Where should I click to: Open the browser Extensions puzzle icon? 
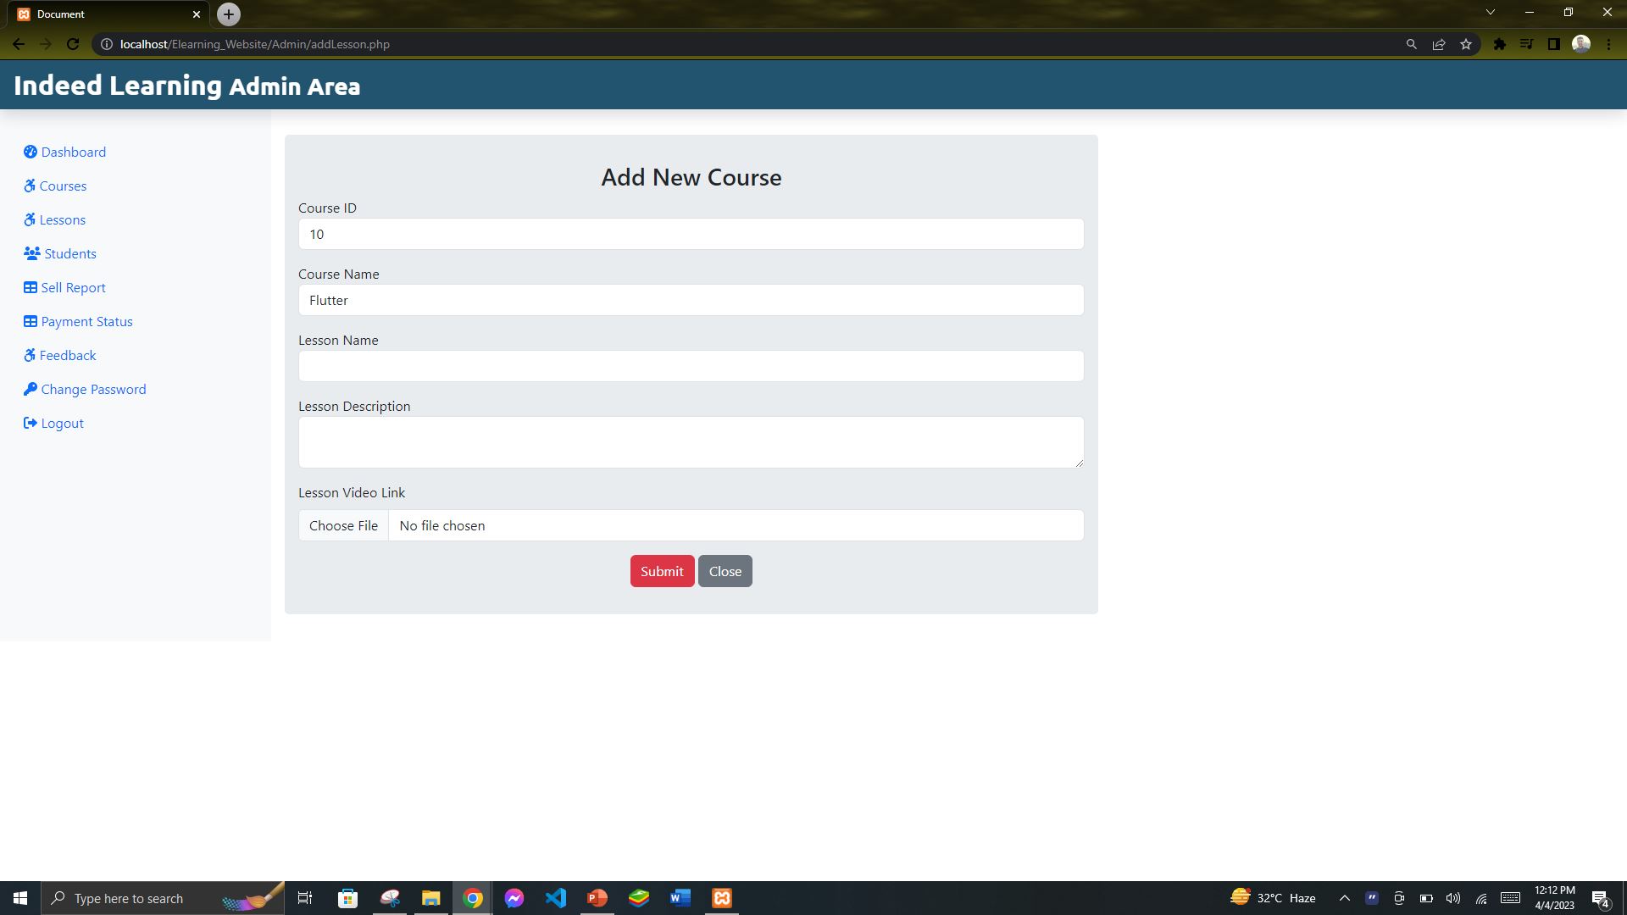(x=1498, y=43)
